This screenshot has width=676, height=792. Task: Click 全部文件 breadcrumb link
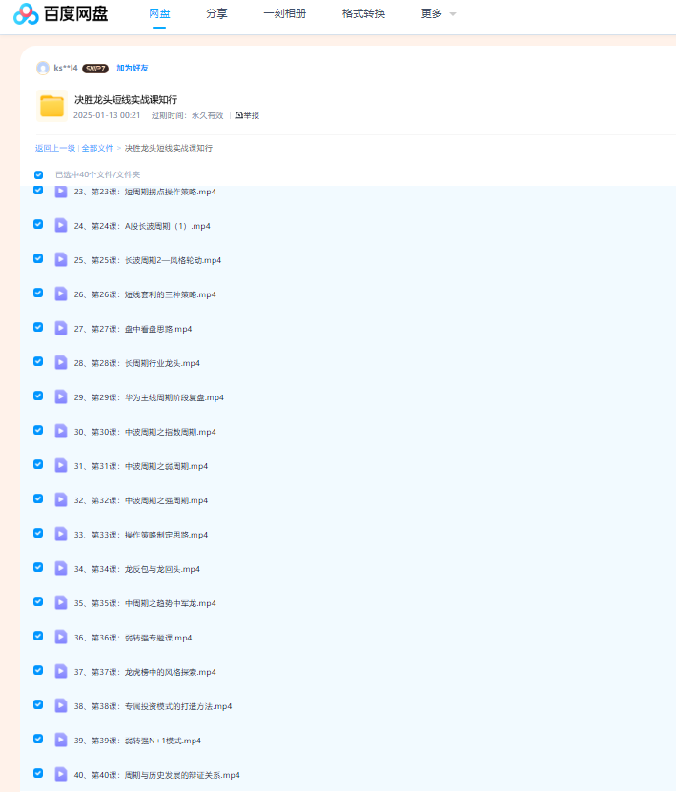pos(97,148)
